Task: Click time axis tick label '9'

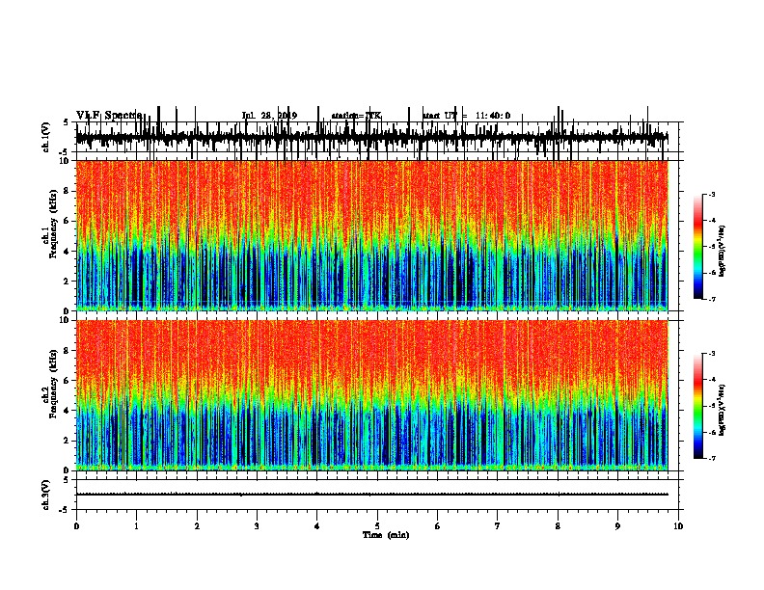Action: [617, 526]
